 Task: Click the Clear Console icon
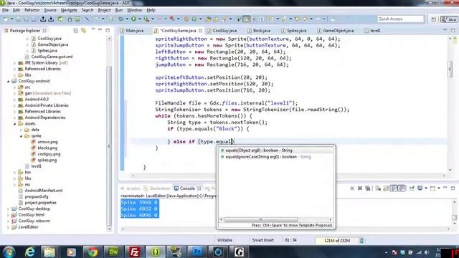tap(378, 188)
